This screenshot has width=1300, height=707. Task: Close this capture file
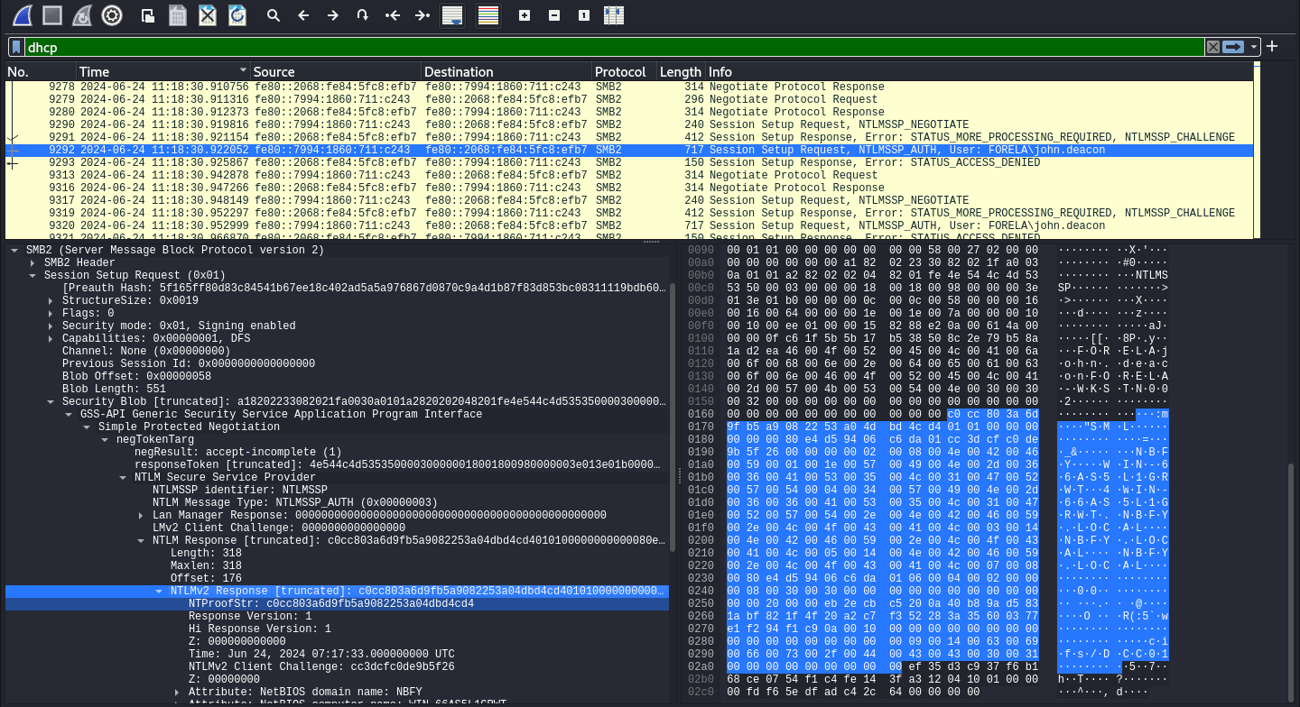click(208, 15)
